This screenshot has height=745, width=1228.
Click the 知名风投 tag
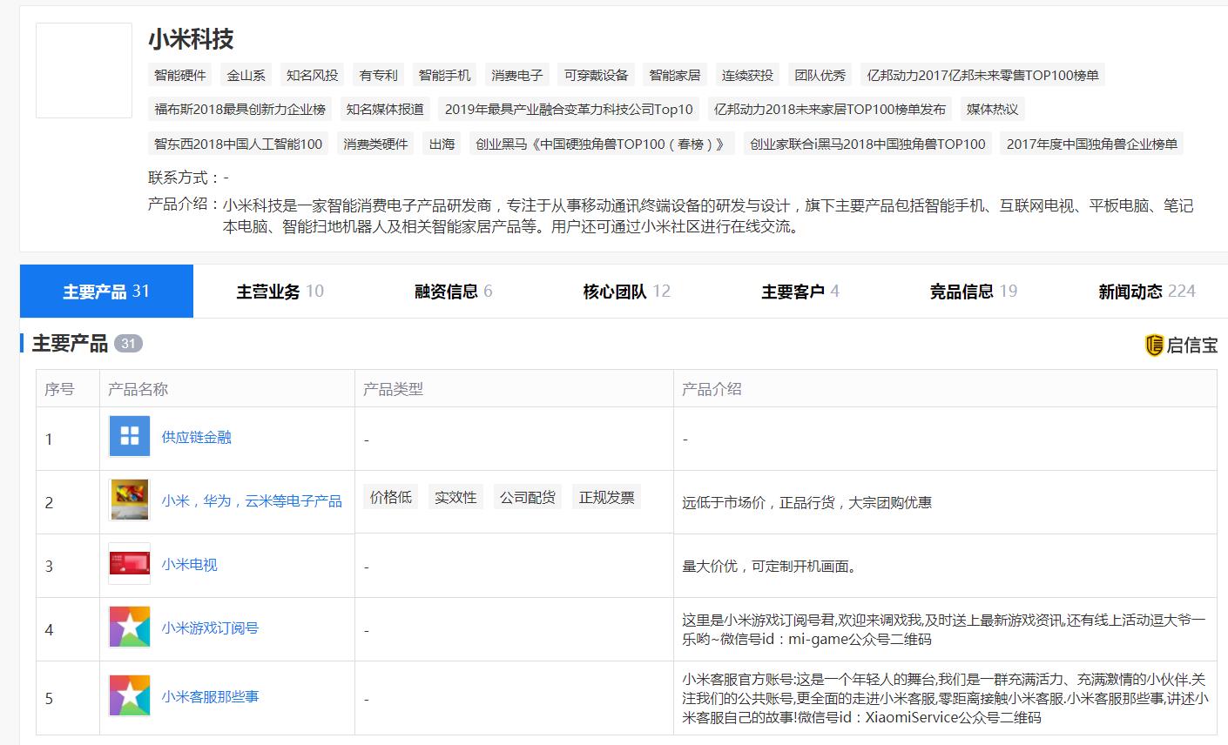313,75
